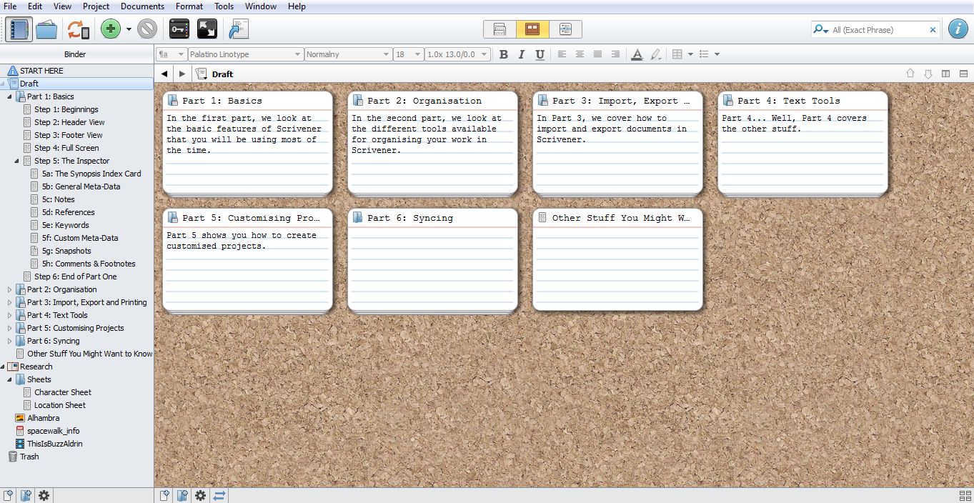
Task: Select Step 3: Footer View in binder
Action: (68, 135)
